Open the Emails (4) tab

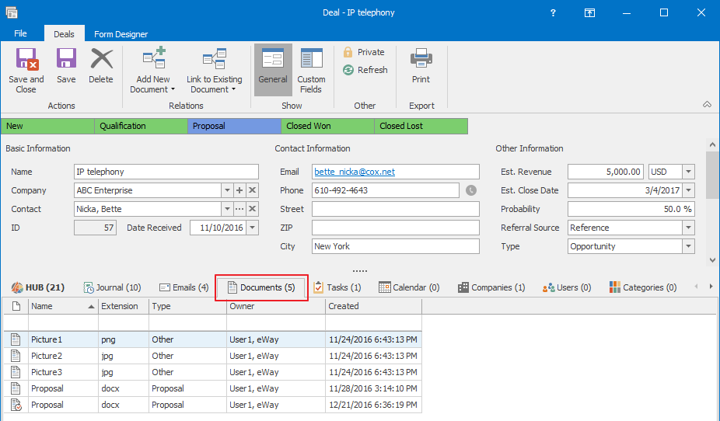coord(183,287)
